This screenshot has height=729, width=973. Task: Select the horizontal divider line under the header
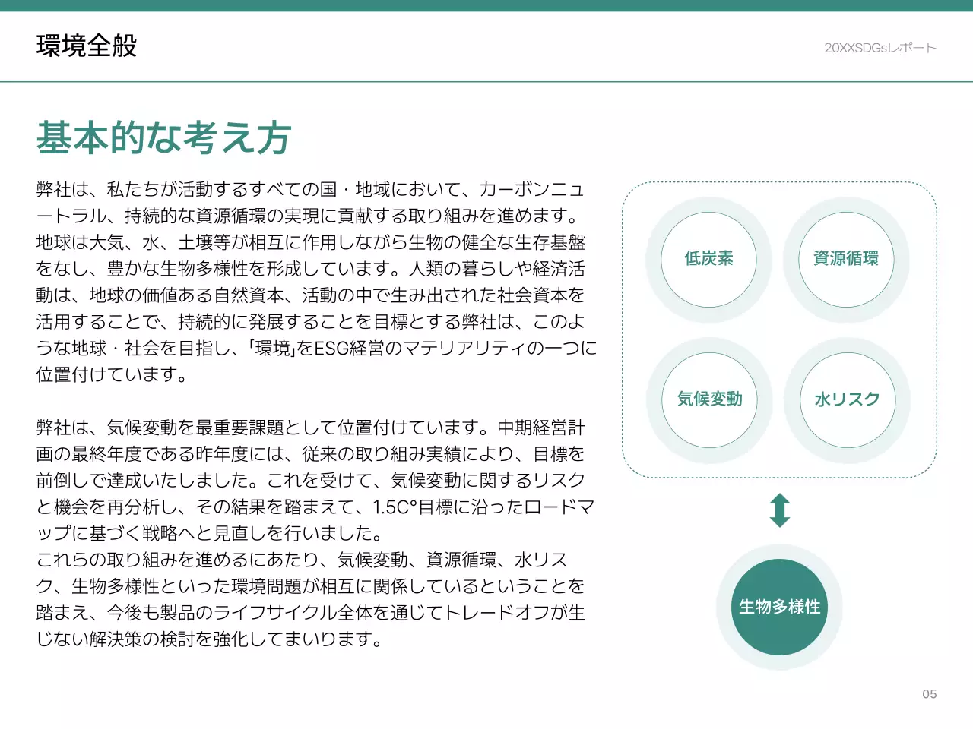point(486,78)
